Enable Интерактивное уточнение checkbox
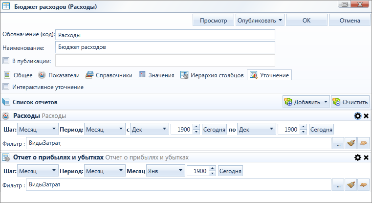Viewport: 372px width, 203px height. click(6, 87)
